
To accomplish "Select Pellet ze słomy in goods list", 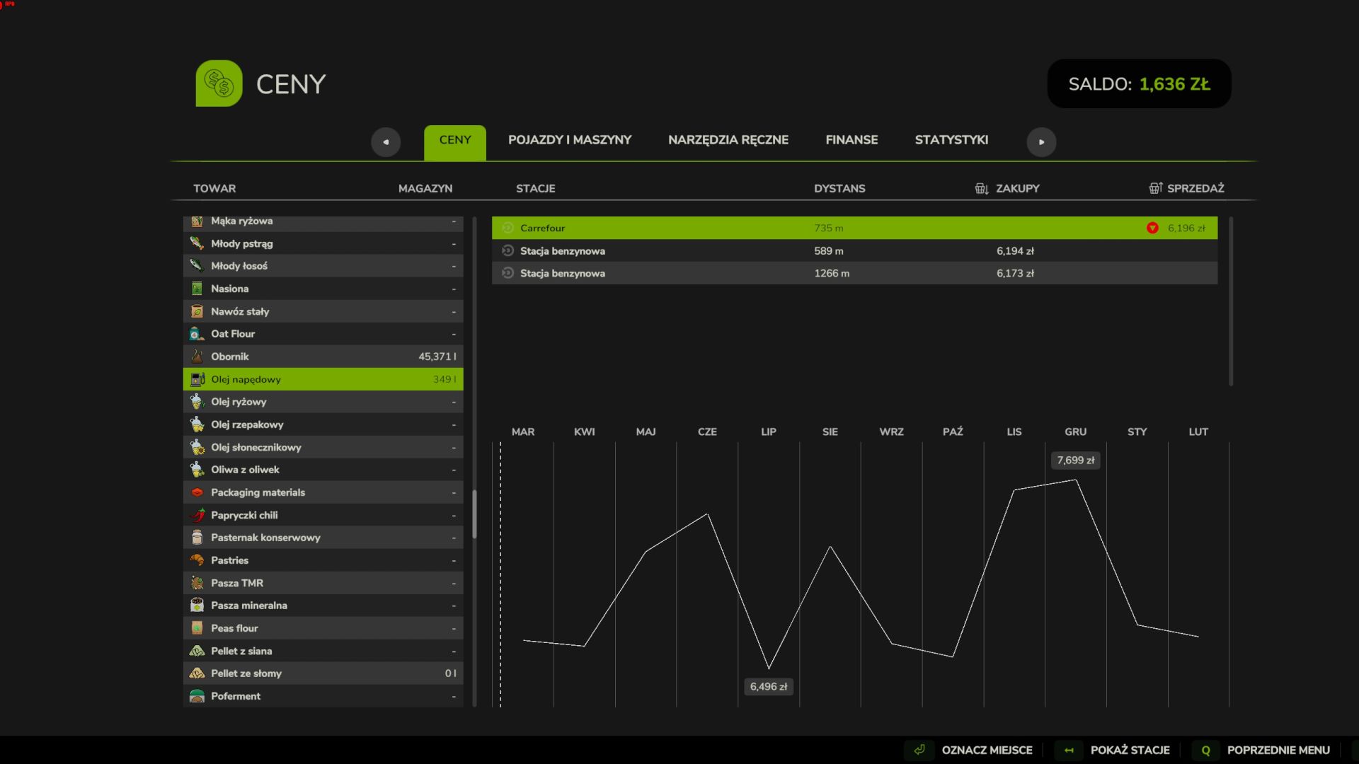I will click(x=323, y=673).
